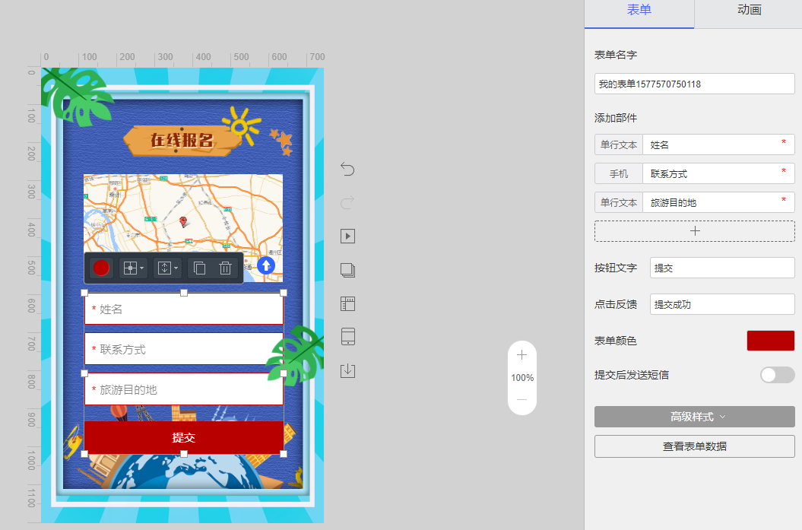Click the red 提交 button on canvas
Screen dimensions: 802x530
(x=184, y=437)
